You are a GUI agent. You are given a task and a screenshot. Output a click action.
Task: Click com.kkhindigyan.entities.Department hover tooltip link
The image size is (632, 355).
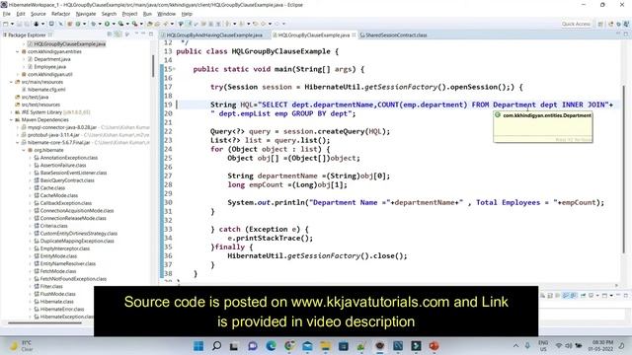click(546, 115)
